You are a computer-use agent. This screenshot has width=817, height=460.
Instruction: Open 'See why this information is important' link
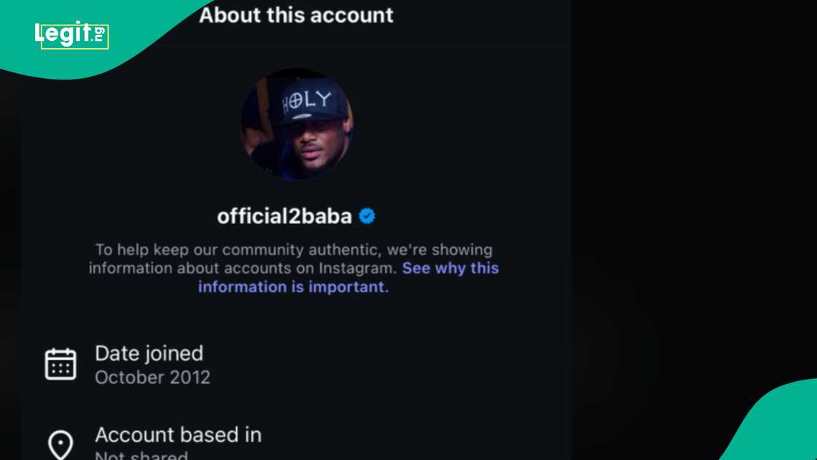click(x=450, y=268)
